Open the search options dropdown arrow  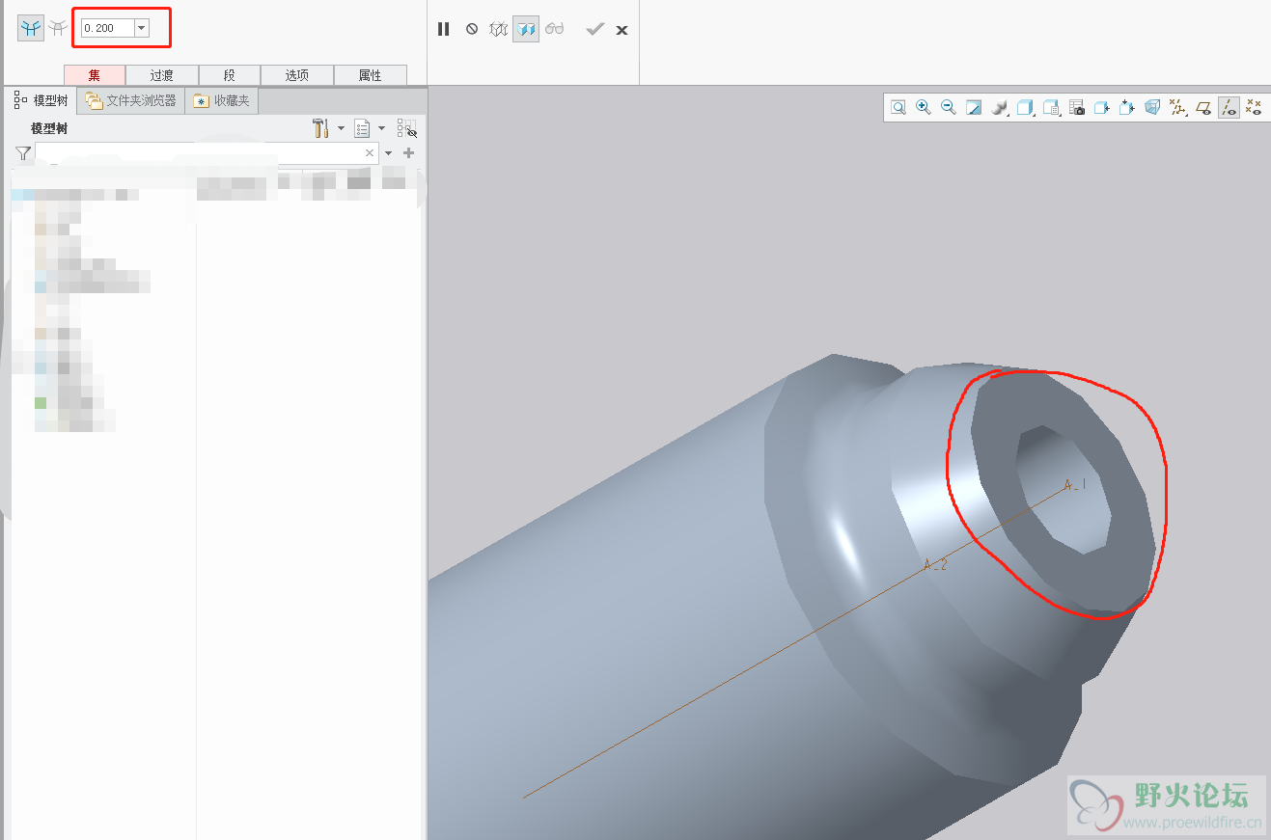(389, 153)
